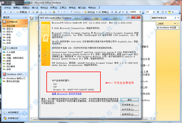182x123 pixels.
Task: Open the 帮助(H) menu
Action: click(92, 8)
